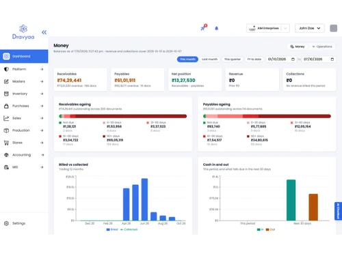Click the Receivables Not due green swatch
Viewport: 342px width, 256px height.
[60, 123]
